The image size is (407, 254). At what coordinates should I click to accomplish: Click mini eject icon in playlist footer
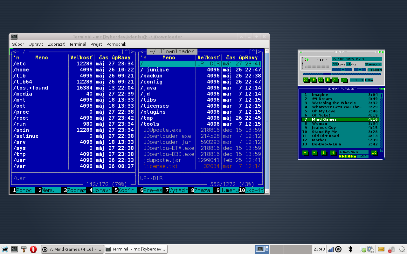click(355, 156)
